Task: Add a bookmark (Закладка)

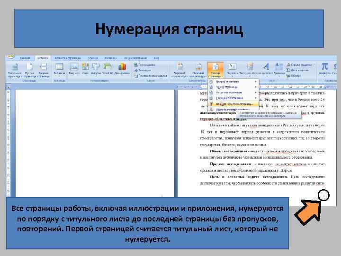Action: coord(143,70)
